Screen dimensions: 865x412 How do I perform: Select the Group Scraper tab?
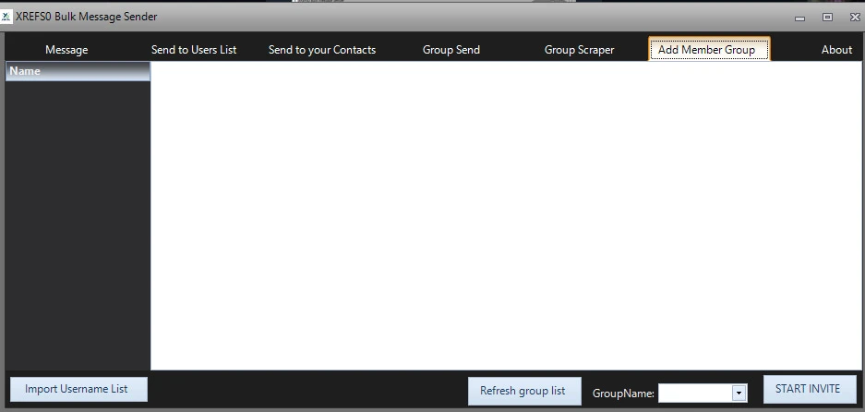[579, 50]
